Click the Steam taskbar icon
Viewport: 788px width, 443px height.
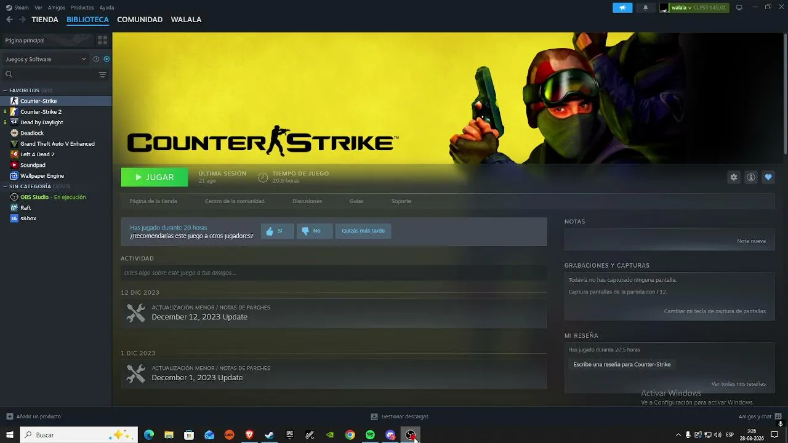[x=269, y=435]
